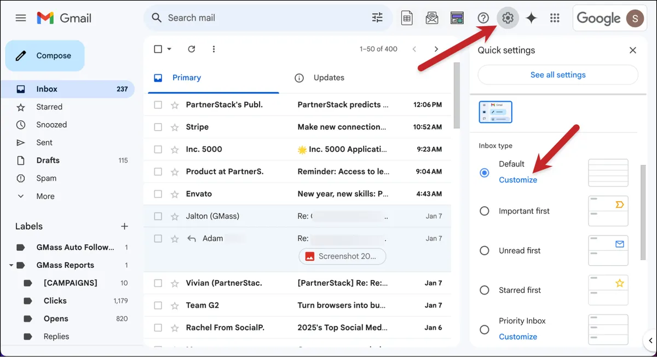
Task: Show side panel chevron at bottom right
Action: 649,341
